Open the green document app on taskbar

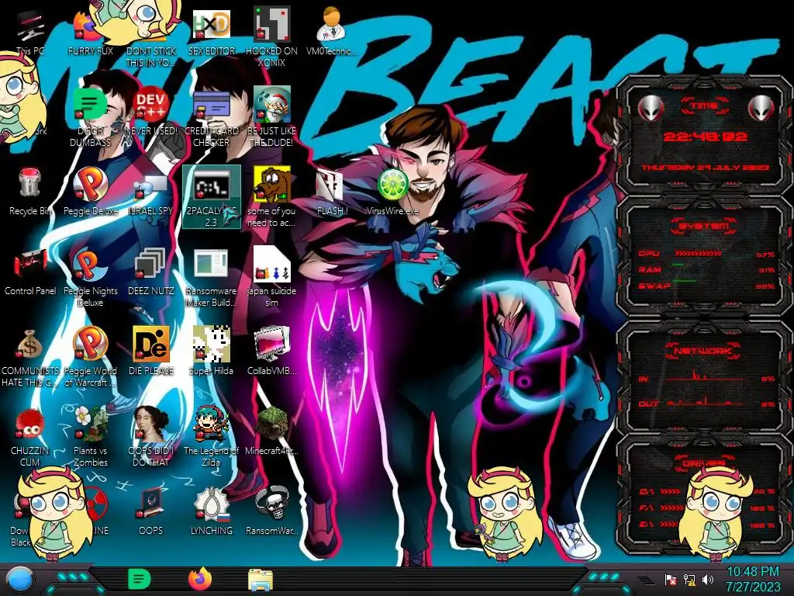click(x=140, y=579)
